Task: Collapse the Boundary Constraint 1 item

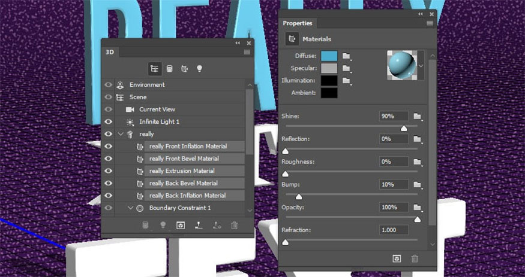Action: click(130, 208)
